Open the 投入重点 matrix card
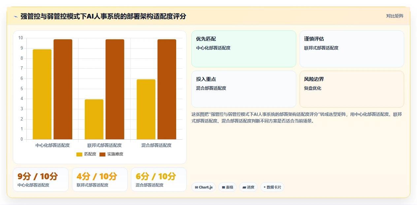The width and height of the screenshot is (417, 205). click(x=244, y=89)
